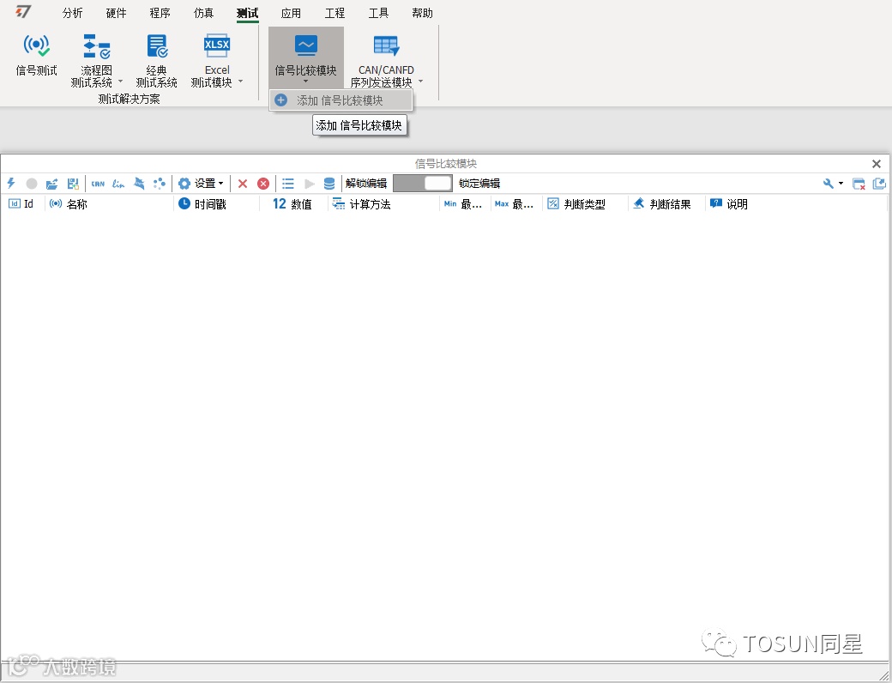The height and width of the screenshot is (683, 892).
Task: Add a CAN signal via CAN icon
Action: point(98,184)
